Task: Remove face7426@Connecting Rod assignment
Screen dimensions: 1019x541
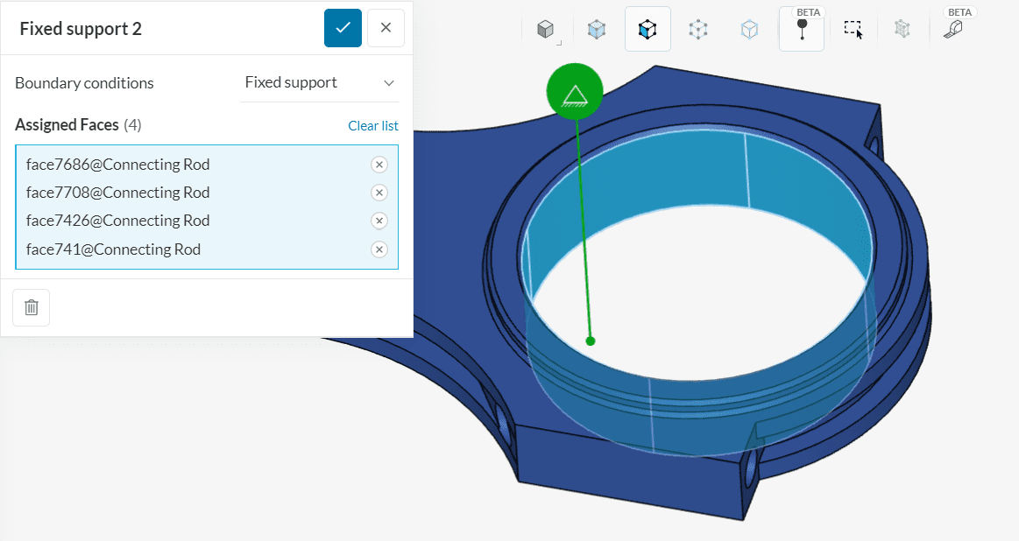Action: tap(379, 221)
